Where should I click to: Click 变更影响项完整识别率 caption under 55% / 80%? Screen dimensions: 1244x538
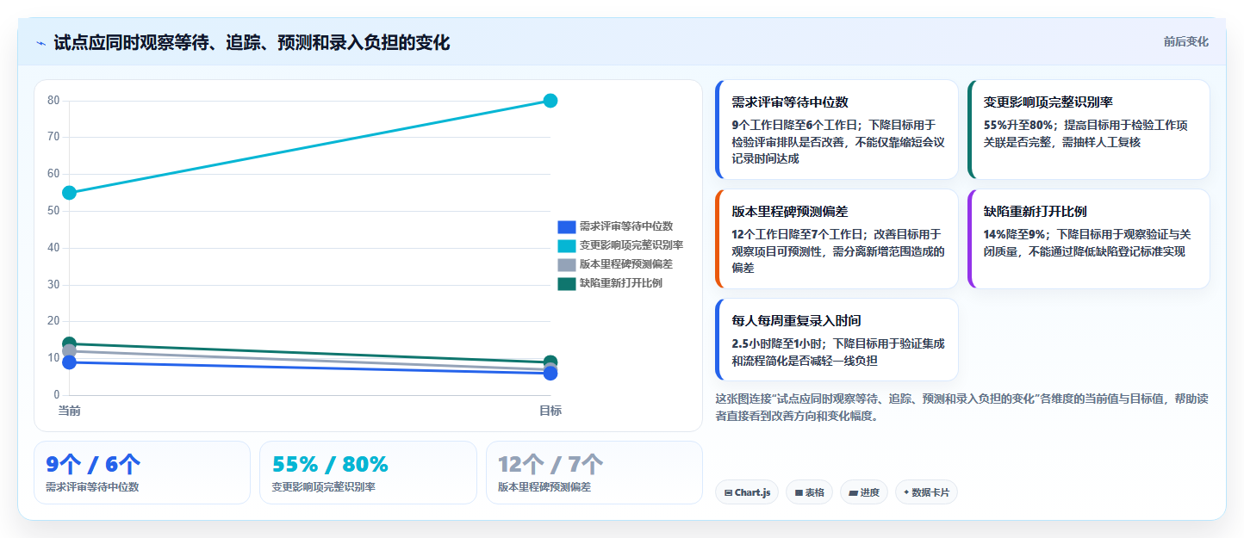(x=323, y=487)
